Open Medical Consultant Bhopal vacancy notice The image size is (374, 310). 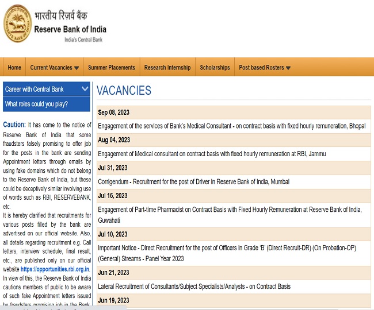tap(231, 126)
